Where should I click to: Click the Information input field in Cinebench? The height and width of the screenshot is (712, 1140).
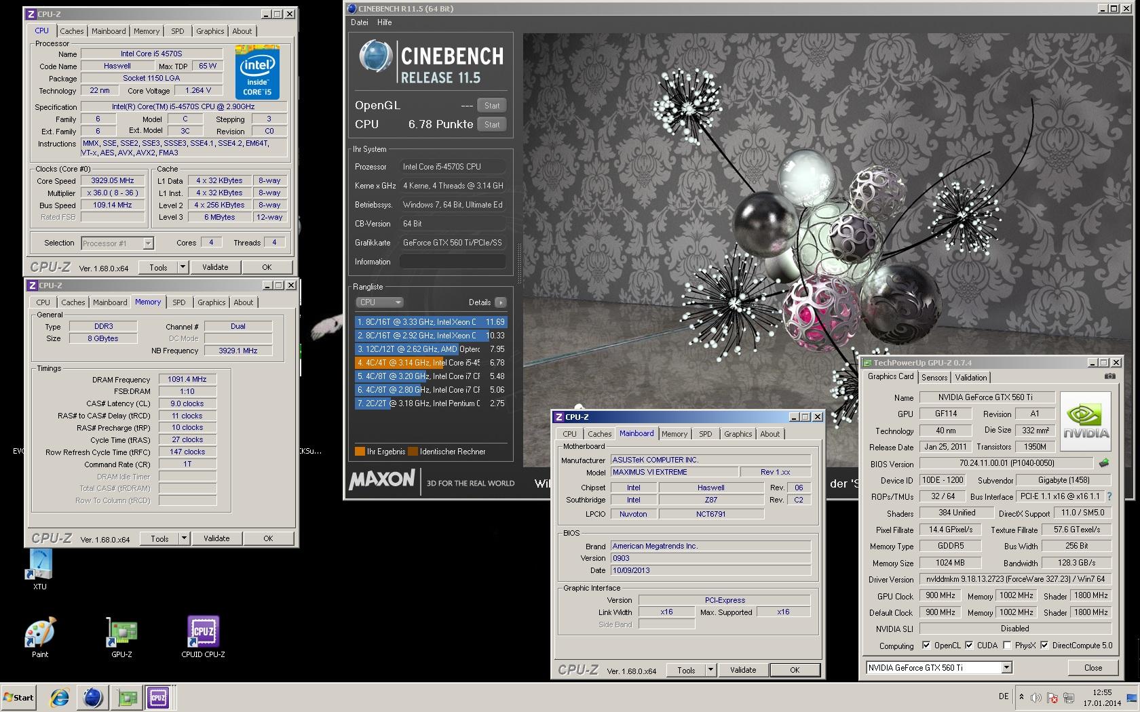tap(453, 262)
